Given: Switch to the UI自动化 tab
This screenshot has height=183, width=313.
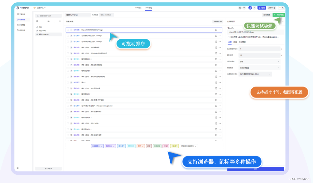Looking at the screenshot, I should [x=148, y=8].
